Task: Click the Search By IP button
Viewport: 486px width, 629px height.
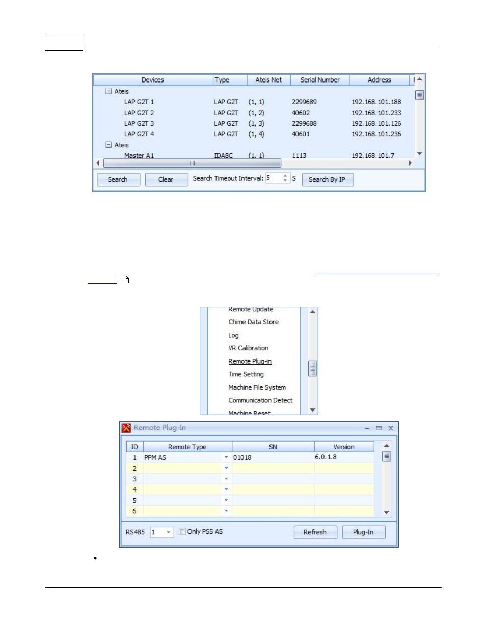Action: [x=327, y=180]
